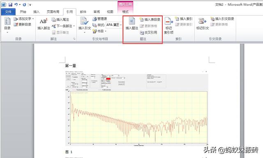Screen dimensions: 263x158
Task: Click the 书目 bibliography button
Action: (98, 31)
